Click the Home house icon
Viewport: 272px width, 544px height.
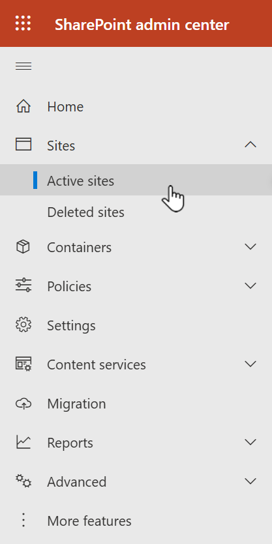click(23, 106)
